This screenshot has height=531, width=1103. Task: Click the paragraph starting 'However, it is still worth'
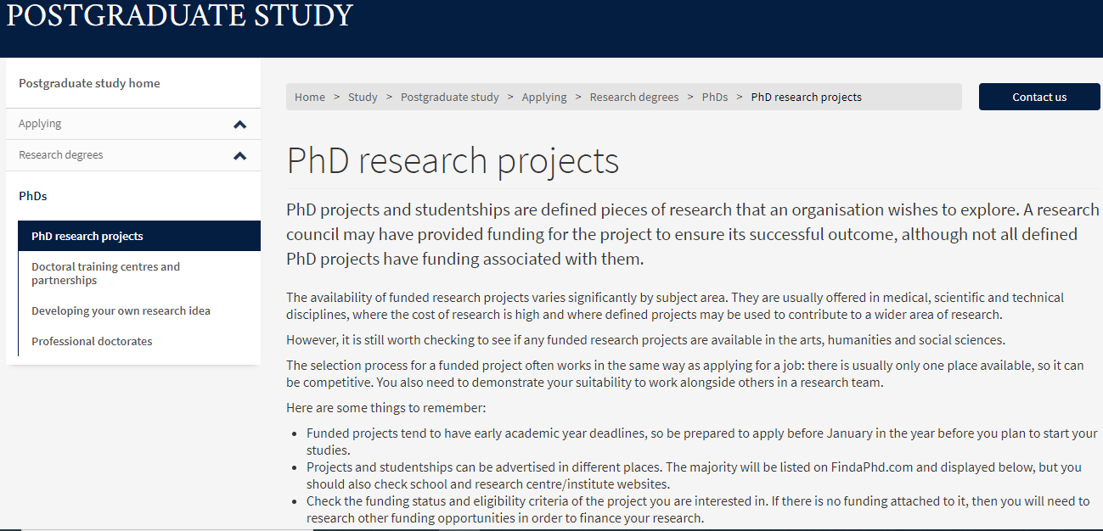click(645, 340)
